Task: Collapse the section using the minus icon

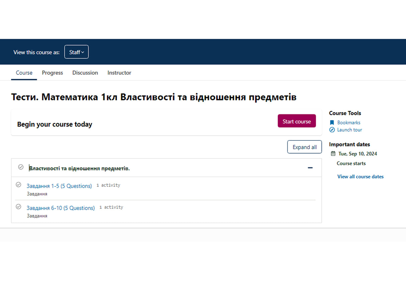Action: pyautogui.click(x=310, y=168)
